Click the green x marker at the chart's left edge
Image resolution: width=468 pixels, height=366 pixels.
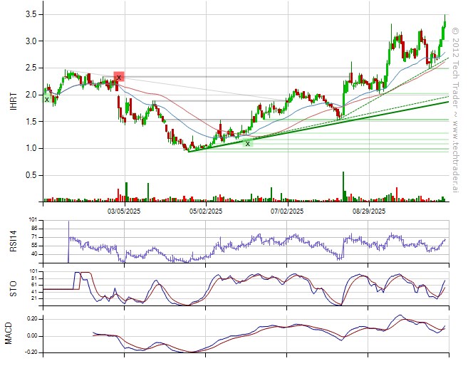click(47, 100)
